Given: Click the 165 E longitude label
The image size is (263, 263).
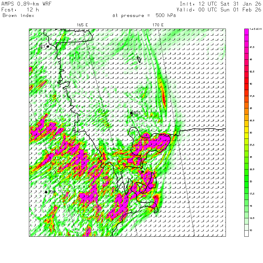Looking at the screenshot, I should (x=82, y=25).
